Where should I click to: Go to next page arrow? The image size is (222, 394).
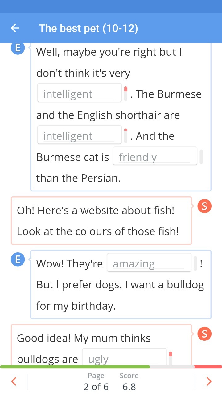pyautogui.click(x=209, y=381)
